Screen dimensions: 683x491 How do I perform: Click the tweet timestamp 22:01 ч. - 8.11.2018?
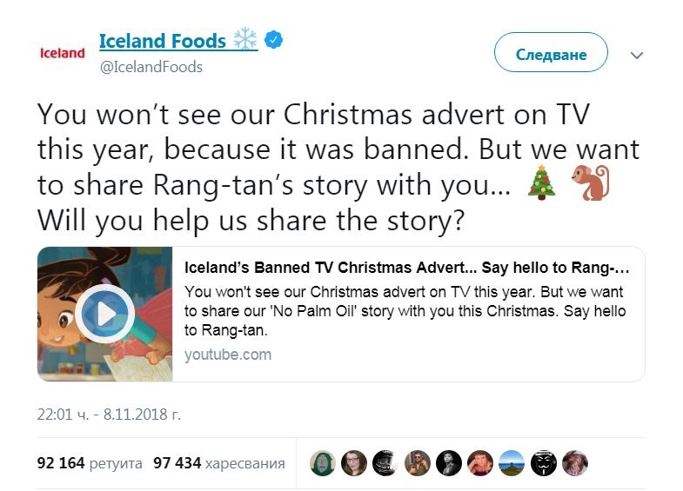(x=109, y=415)
